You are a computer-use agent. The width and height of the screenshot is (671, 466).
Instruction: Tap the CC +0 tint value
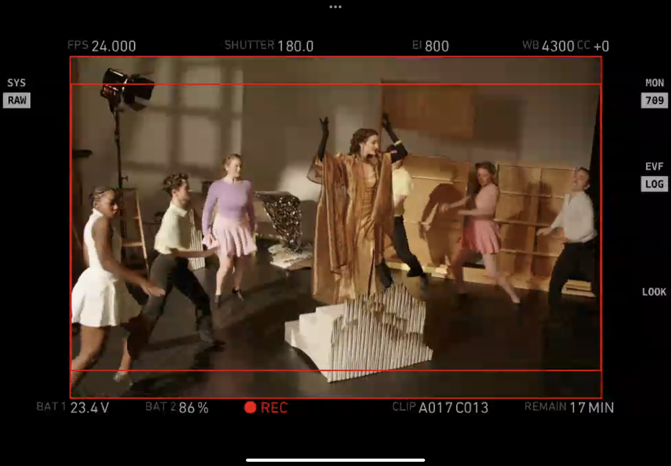pyautogui.click(x=594, y=46)
